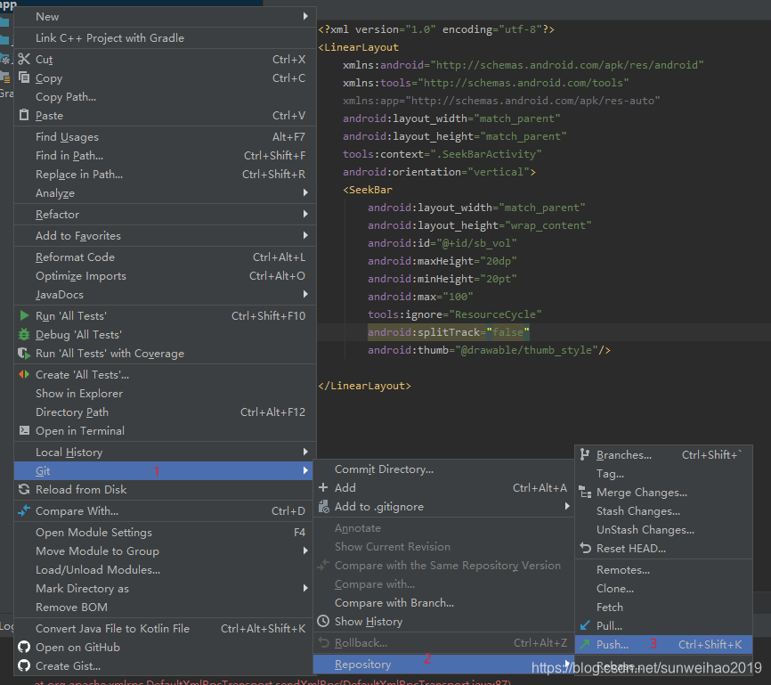Click the Open in Terminal icon
The image size is (771, 685).
[24, 430]
